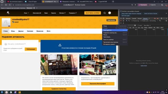Click the ПОЛУЧИТЬ ЛАУНЧЕР button
This screenshot has width=168, height=94.
pyautogui.click(x=93, y=13)
